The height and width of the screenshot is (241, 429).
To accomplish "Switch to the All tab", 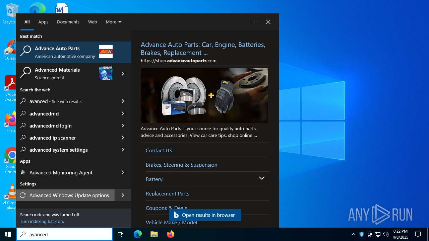I will click(27, 22).
